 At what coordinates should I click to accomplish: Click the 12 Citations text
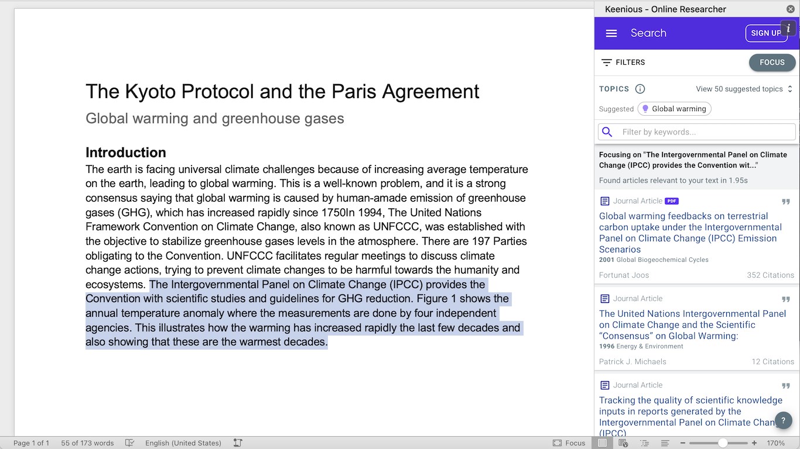(x=772, y=362)
